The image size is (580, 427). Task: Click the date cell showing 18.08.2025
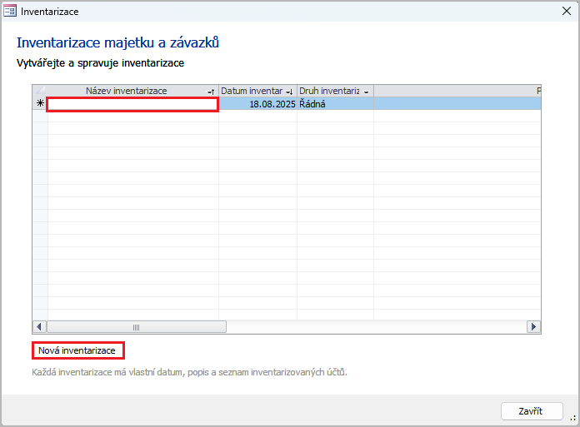258,104
